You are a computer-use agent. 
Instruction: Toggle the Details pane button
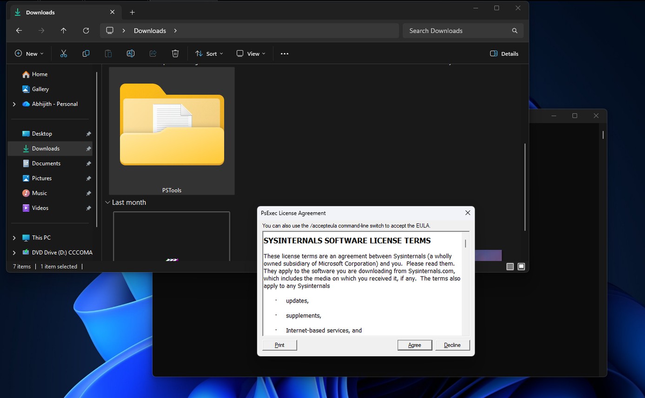[504, 54]
